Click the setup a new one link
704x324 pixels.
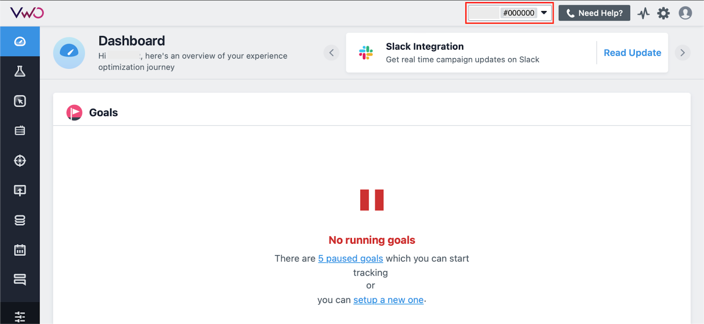pyautogui.click(x=389, y=300)
